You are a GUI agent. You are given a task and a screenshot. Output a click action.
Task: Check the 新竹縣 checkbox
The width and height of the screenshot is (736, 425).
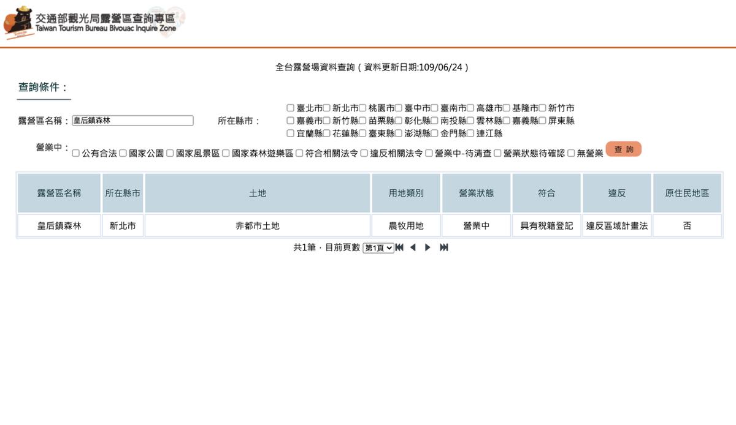(327, 121)
